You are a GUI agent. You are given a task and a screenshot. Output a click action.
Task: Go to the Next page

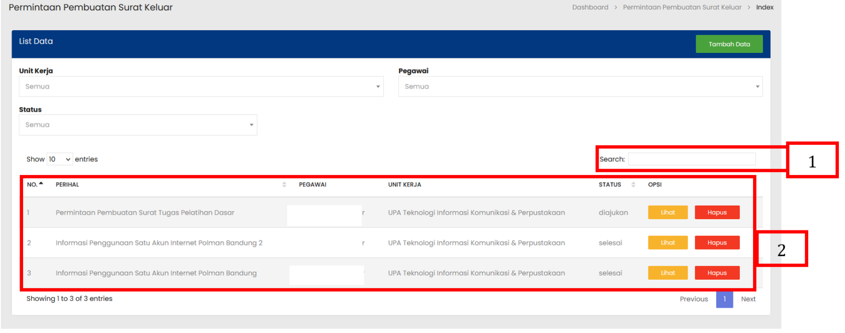point(748,299)
